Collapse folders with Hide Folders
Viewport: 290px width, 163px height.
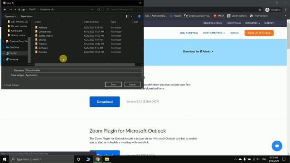click(11, 85)
